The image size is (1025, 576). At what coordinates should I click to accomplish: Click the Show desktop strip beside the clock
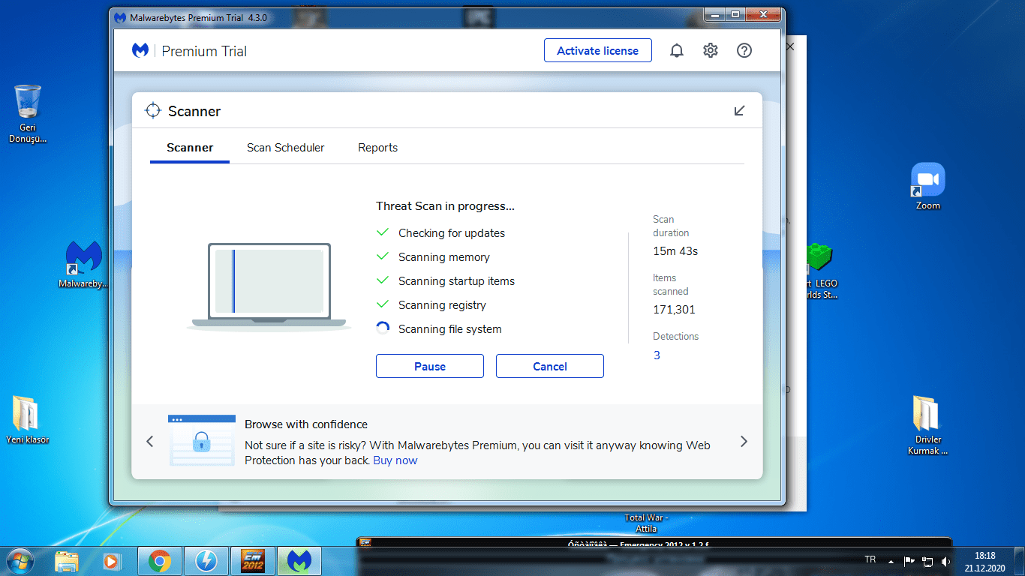point(1019,561)
